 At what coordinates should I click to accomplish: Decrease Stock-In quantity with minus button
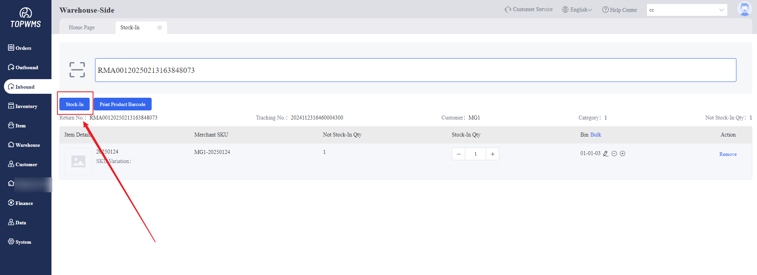pyautogui.click(x=458, y=154)
